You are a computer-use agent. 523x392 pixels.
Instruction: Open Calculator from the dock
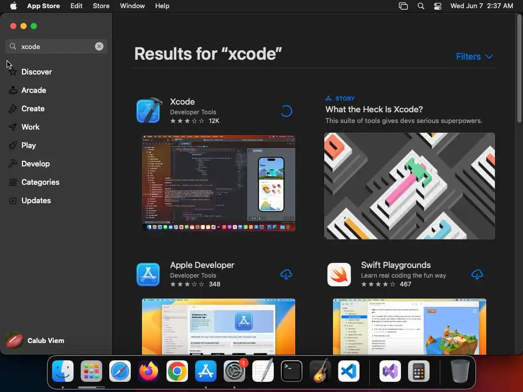click(419, 371)
